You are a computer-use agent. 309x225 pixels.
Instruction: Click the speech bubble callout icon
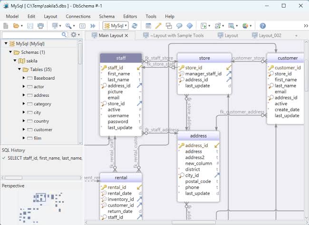tap(179, 26)
